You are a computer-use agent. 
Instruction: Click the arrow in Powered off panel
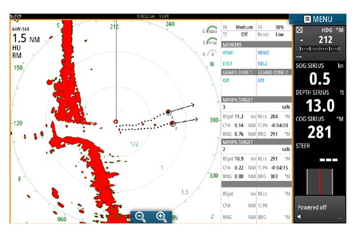tap(299, 217)
